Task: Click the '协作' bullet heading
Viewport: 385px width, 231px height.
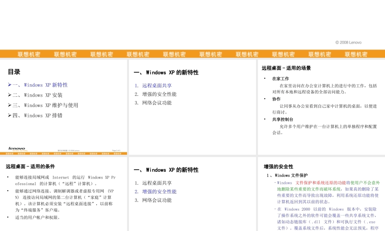Action: [x=276, y=99]
